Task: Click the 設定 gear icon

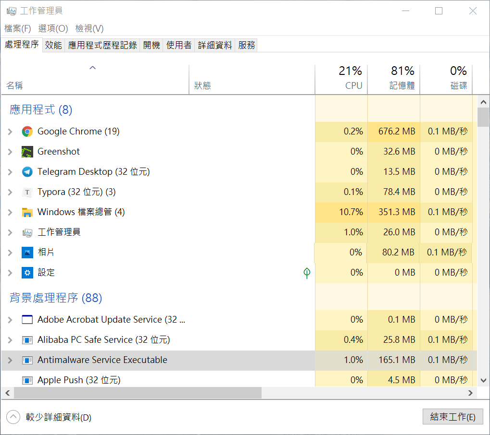Action: [x=27, y=273]
